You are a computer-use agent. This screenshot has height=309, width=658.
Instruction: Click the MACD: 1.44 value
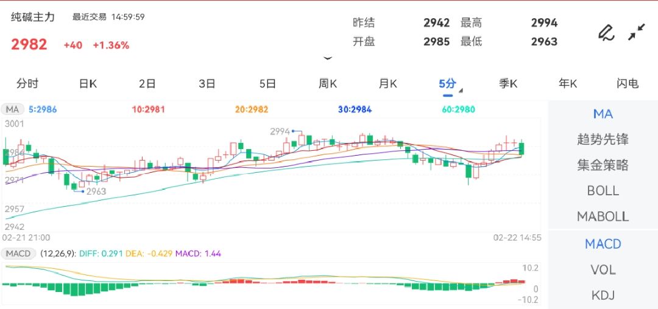pyautogui.click(x=198, y=253)
